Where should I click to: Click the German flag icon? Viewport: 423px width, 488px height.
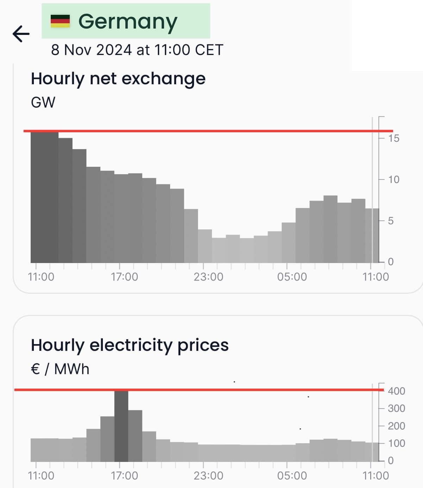click(x=60, y=21)
